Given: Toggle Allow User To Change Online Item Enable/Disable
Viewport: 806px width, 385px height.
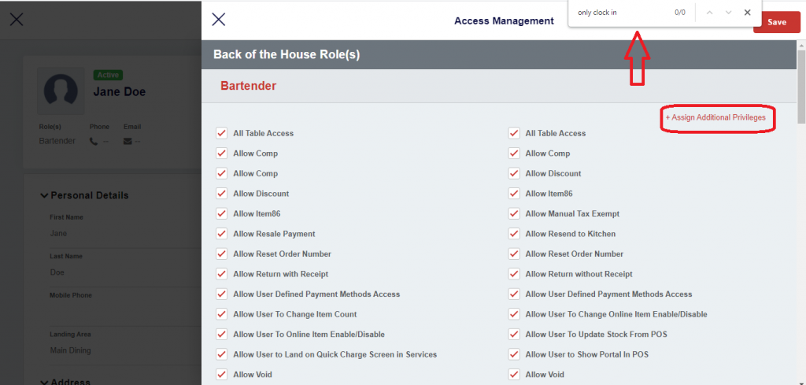Looking at the screenshot, I should click(x=513, y=314).
